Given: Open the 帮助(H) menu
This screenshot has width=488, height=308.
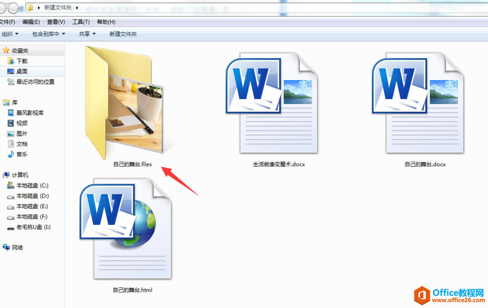Looking at the screenshot, I should pyautogui.click(x=106, y=22).
